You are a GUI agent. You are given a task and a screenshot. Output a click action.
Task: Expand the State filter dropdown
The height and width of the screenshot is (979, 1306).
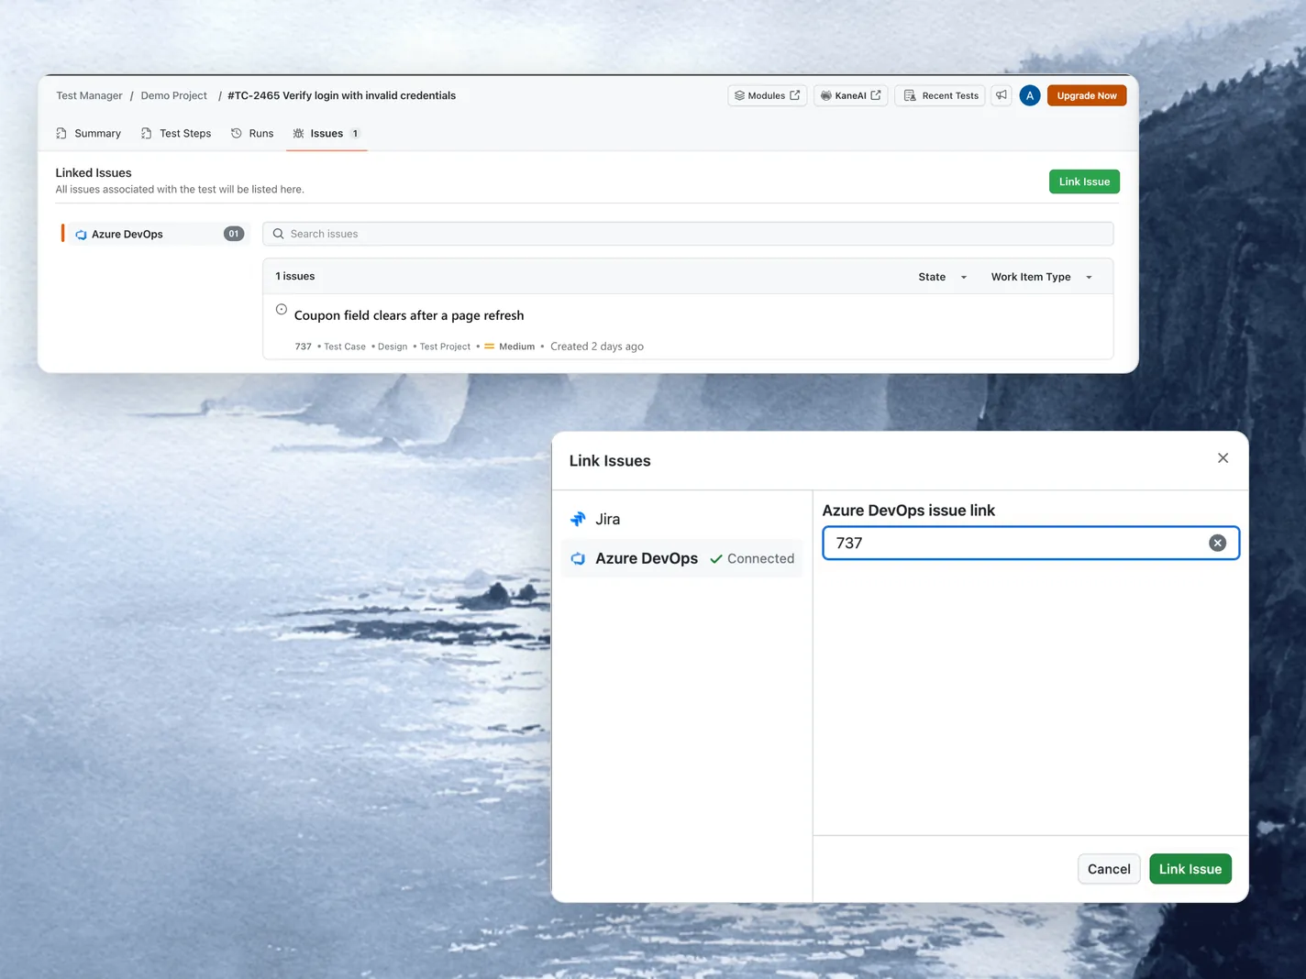[x=942, y=277]
